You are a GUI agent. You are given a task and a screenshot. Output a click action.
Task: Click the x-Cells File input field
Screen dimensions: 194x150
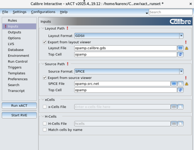[122, 107]
